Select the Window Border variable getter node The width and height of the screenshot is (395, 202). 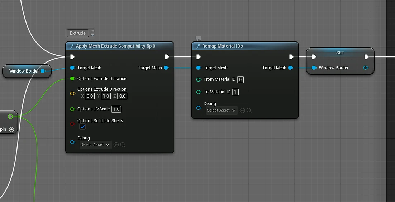[27, 71]
